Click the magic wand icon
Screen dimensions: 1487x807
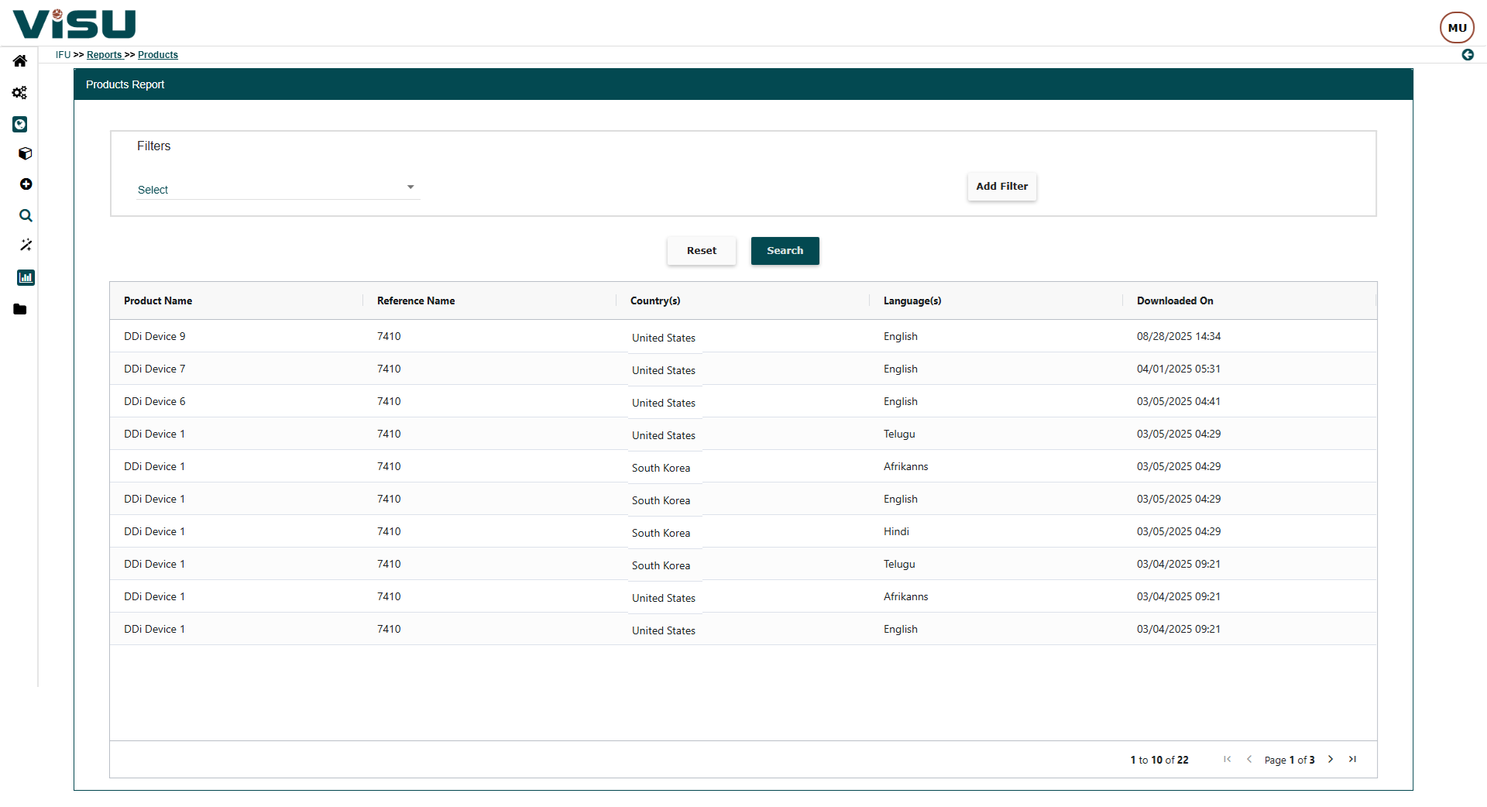[x=26, y=246]
